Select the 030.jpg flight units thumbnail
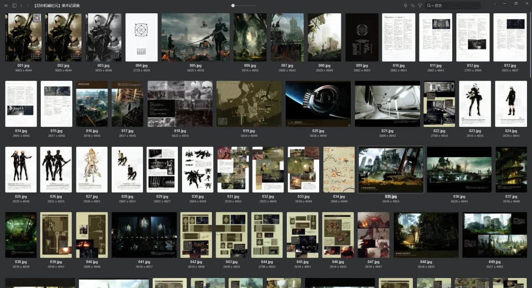 click(198, 170)
